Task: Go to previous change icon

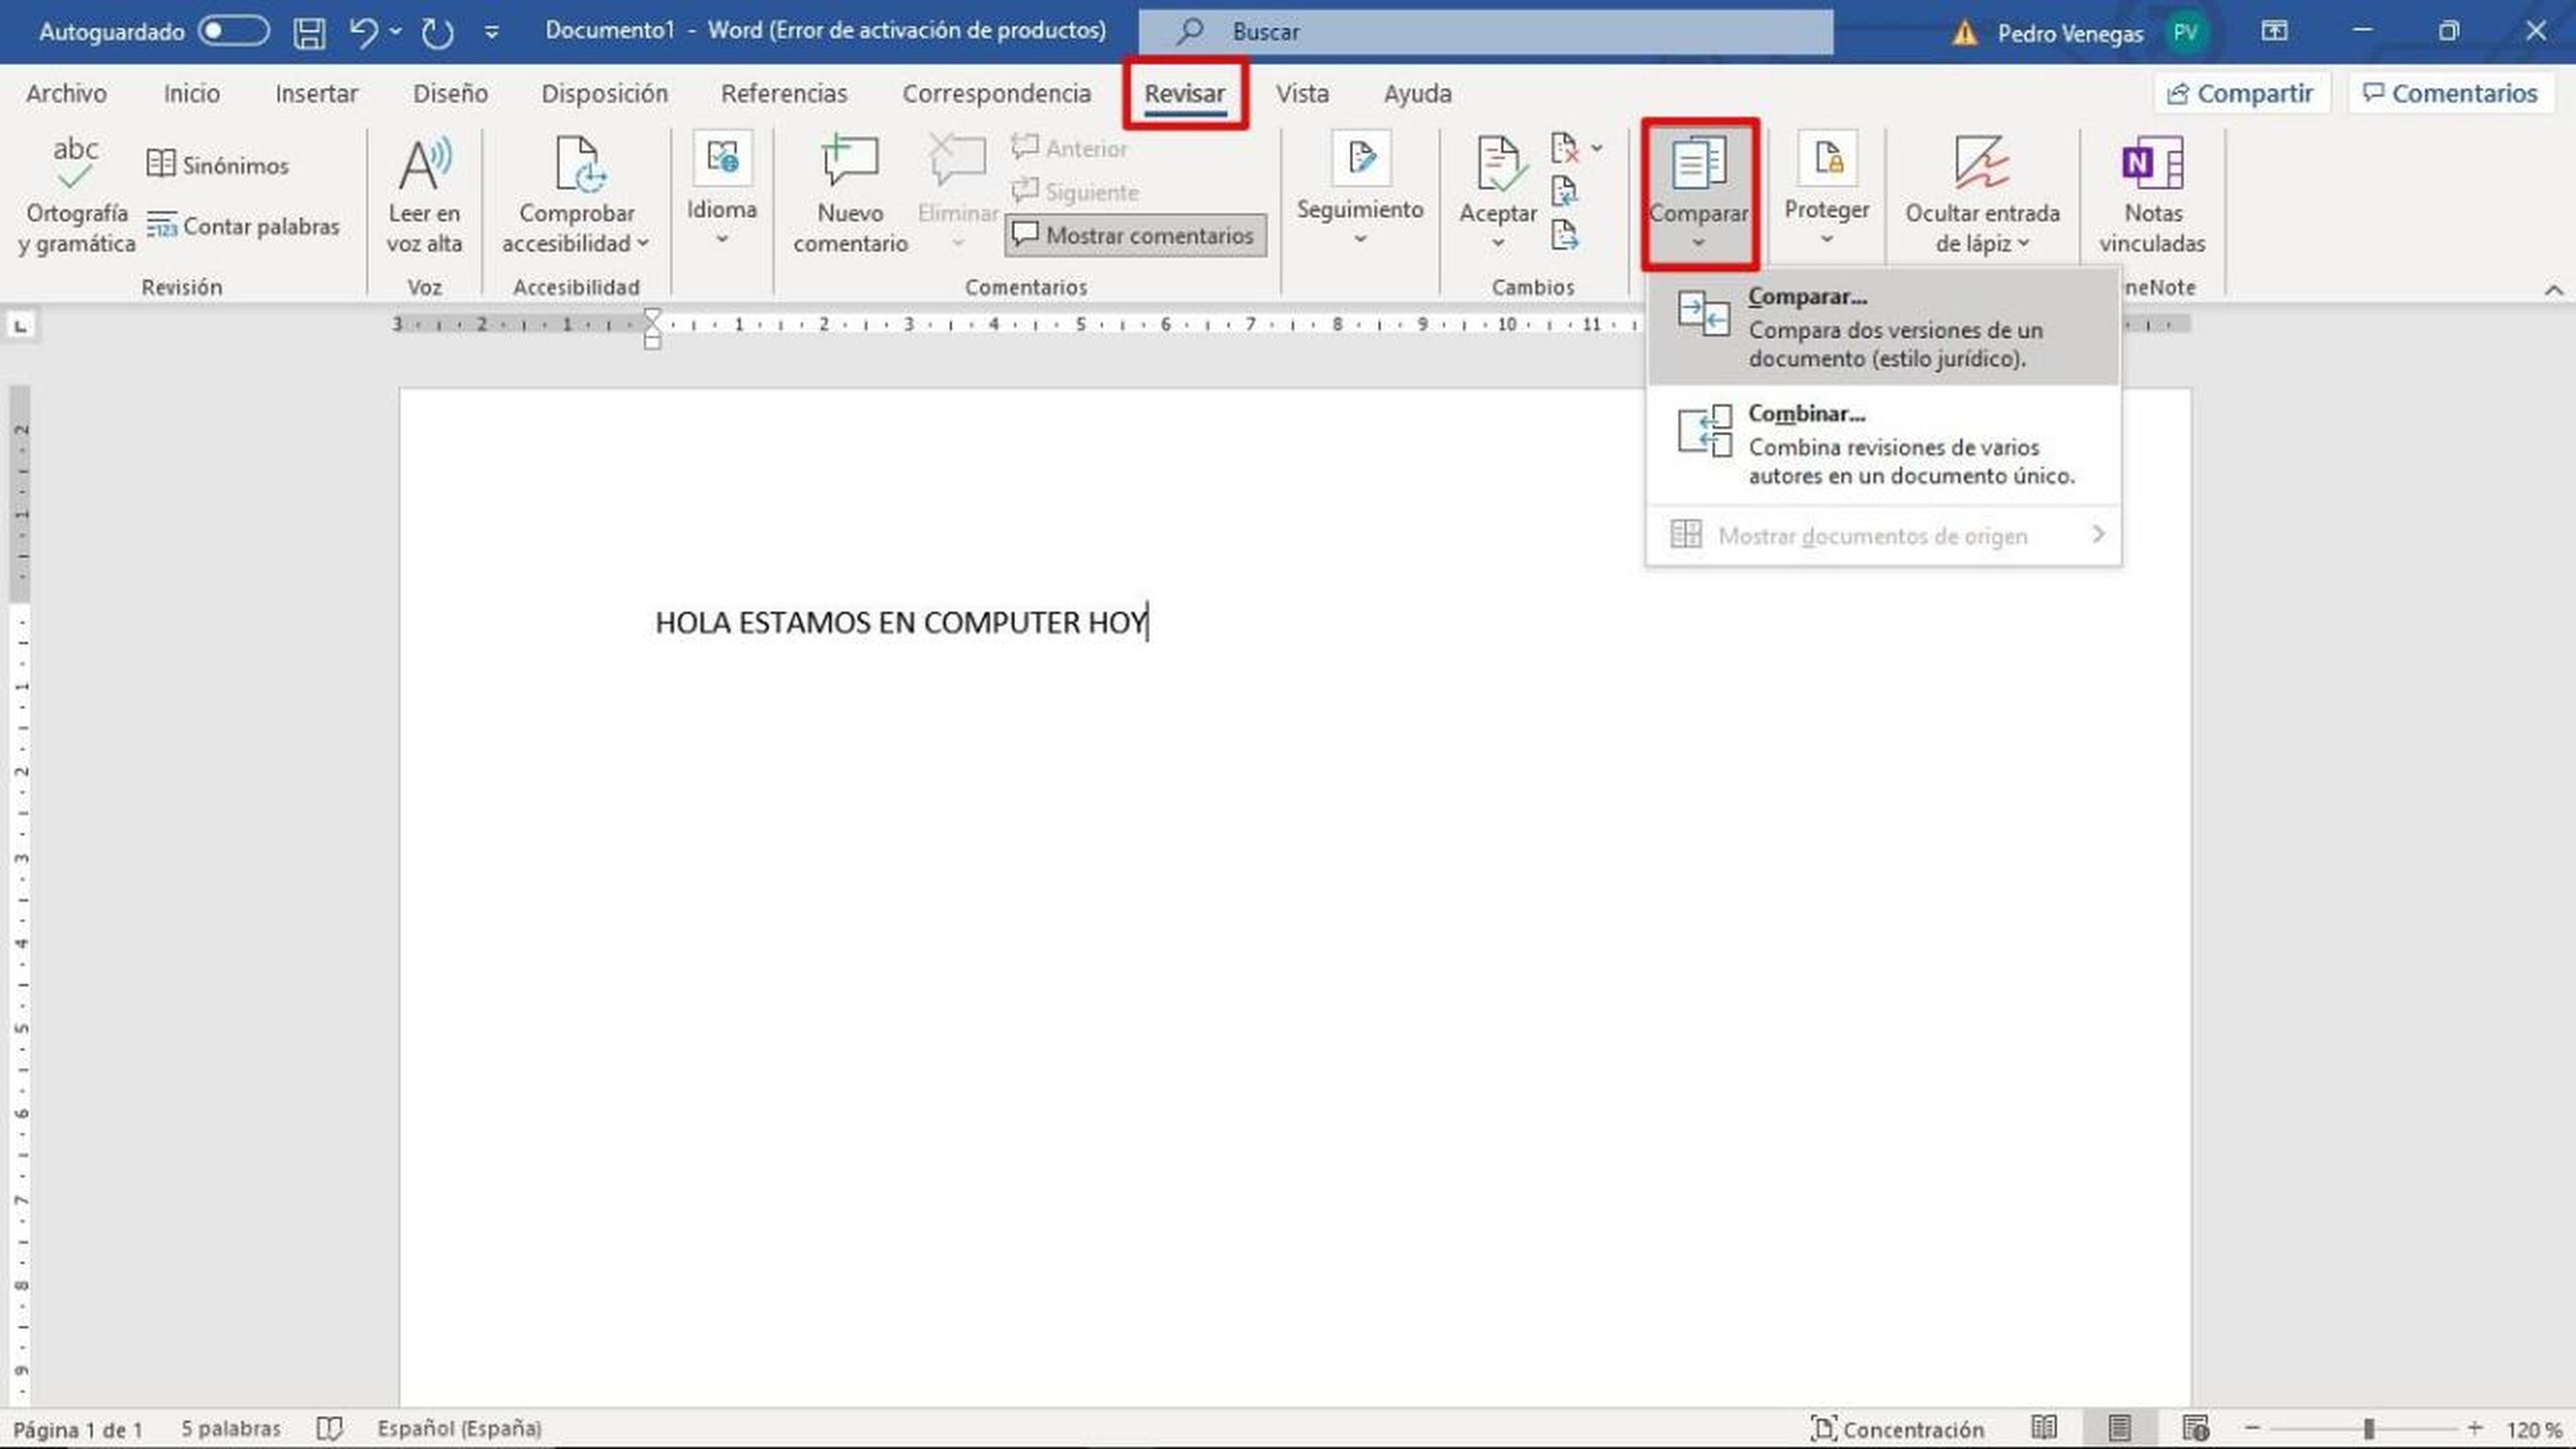Action: pos(1565,191)
